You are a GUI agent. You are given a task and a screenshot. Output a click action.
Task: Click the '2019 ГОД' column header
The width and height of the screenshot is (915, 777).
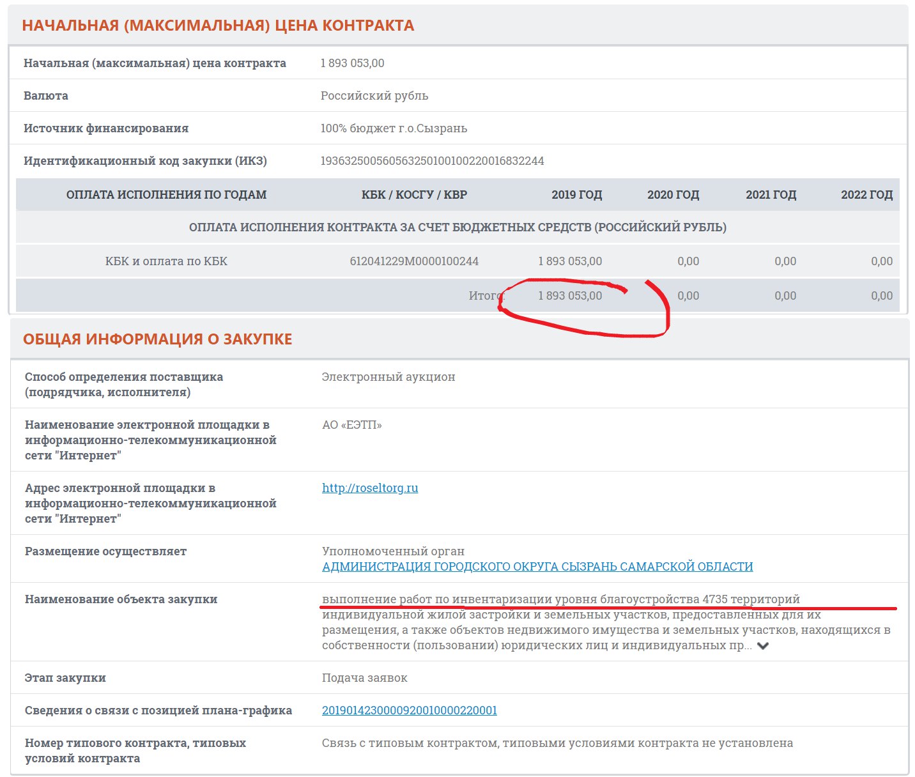pos(577,195)
